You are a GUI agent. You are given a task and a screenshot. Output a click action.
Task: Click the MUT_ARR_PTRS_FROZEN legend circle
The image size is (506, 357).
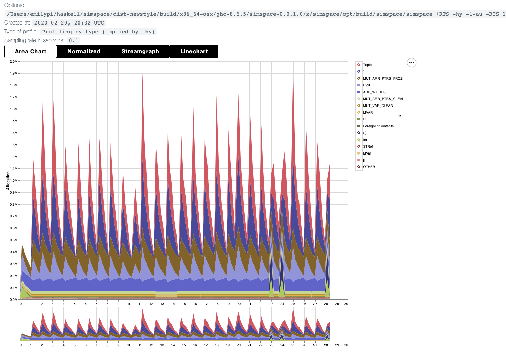[359, 78]
